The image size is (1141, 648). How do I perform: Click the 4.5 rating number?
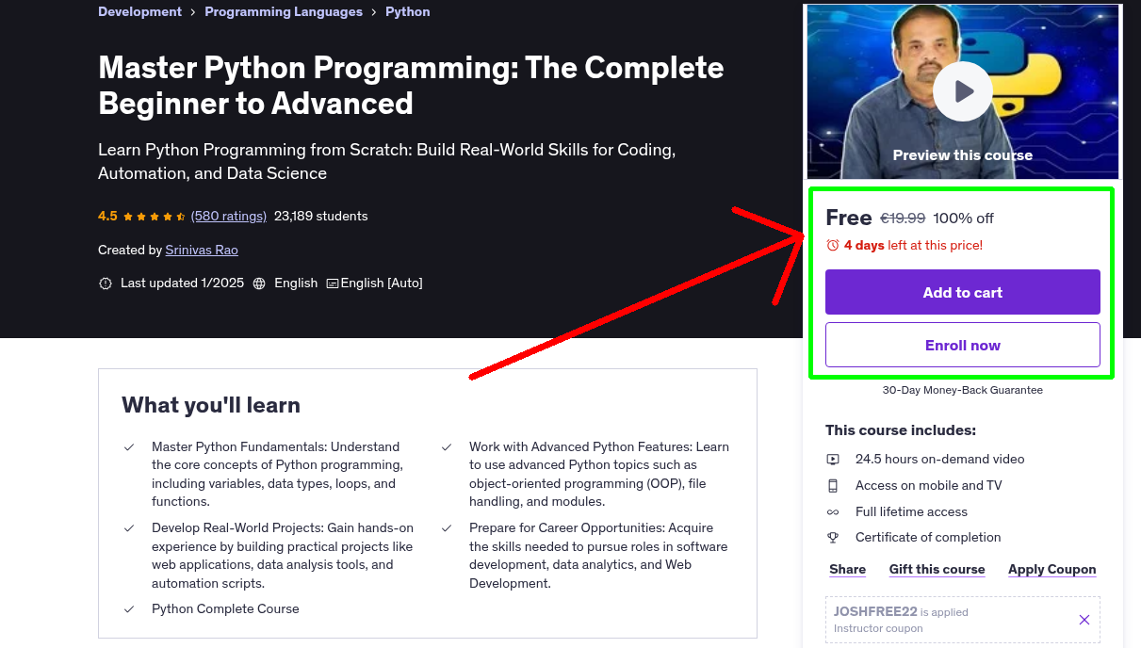point(107,217)
